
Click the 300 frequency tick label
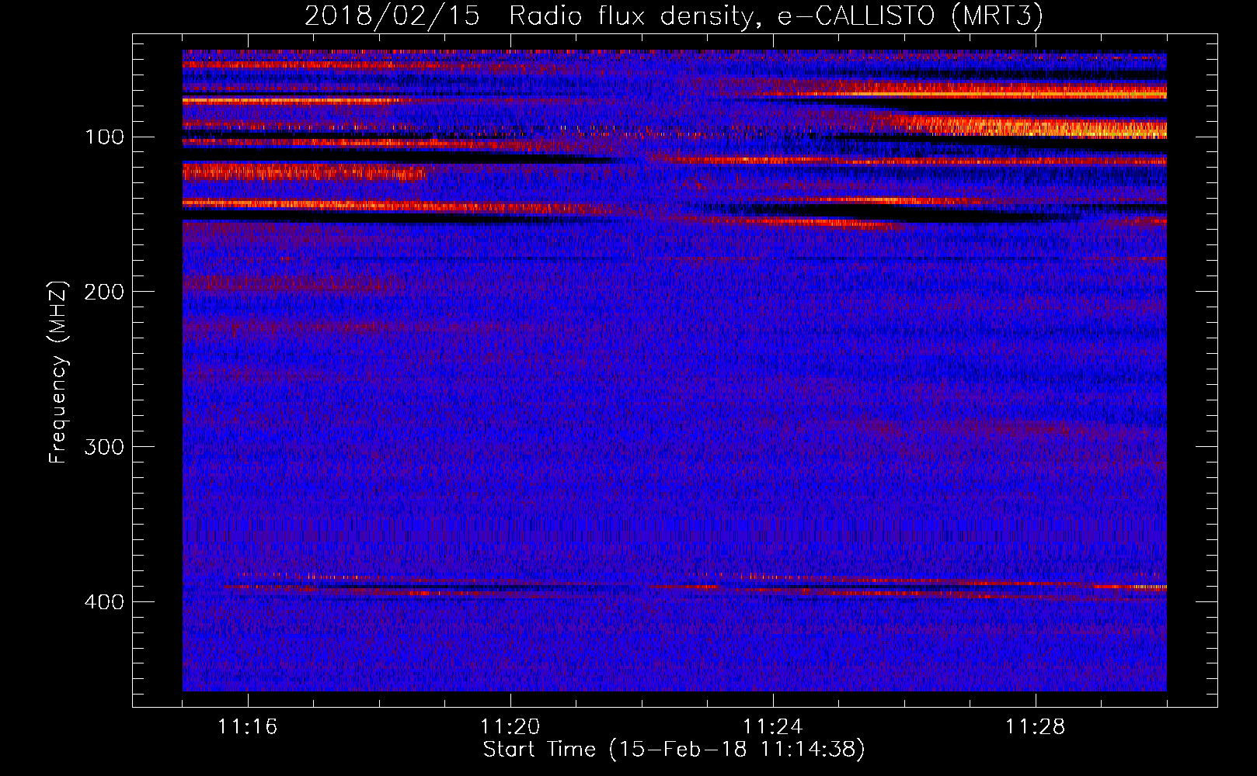pyautogui.click(x=105, y=447)
